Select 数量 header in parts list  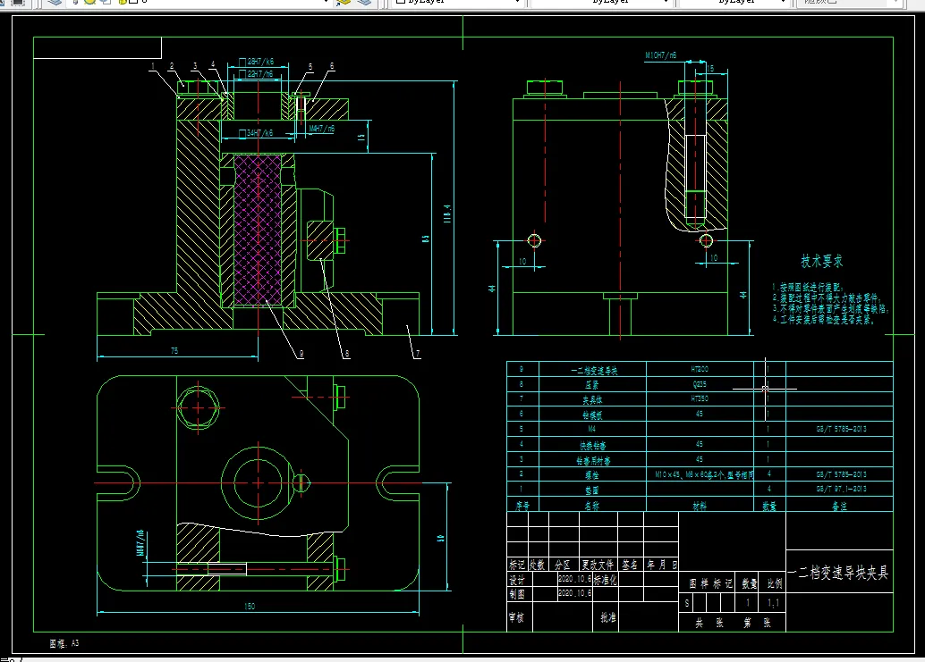click(x=769, y=506)
